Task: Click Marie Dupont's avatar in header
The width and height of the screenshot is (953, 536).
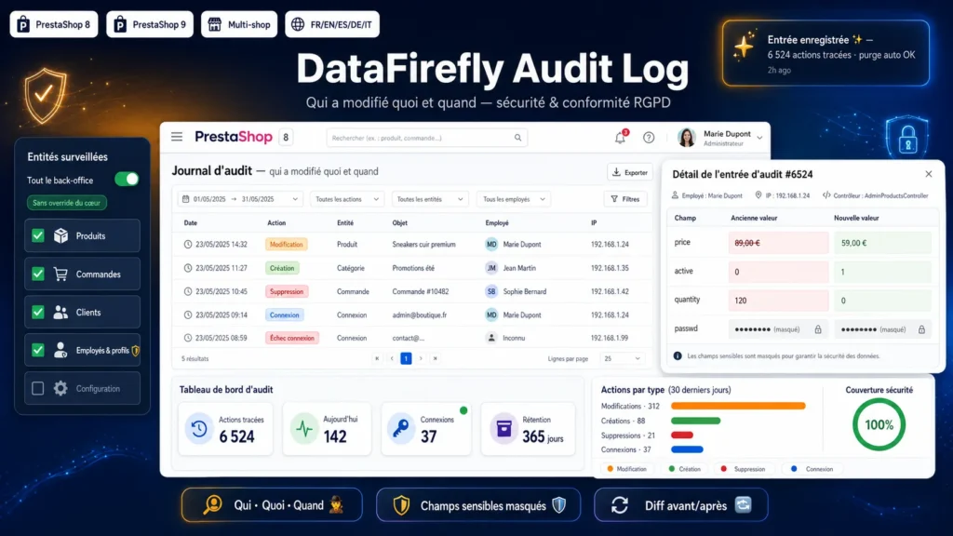Action: 686,138
